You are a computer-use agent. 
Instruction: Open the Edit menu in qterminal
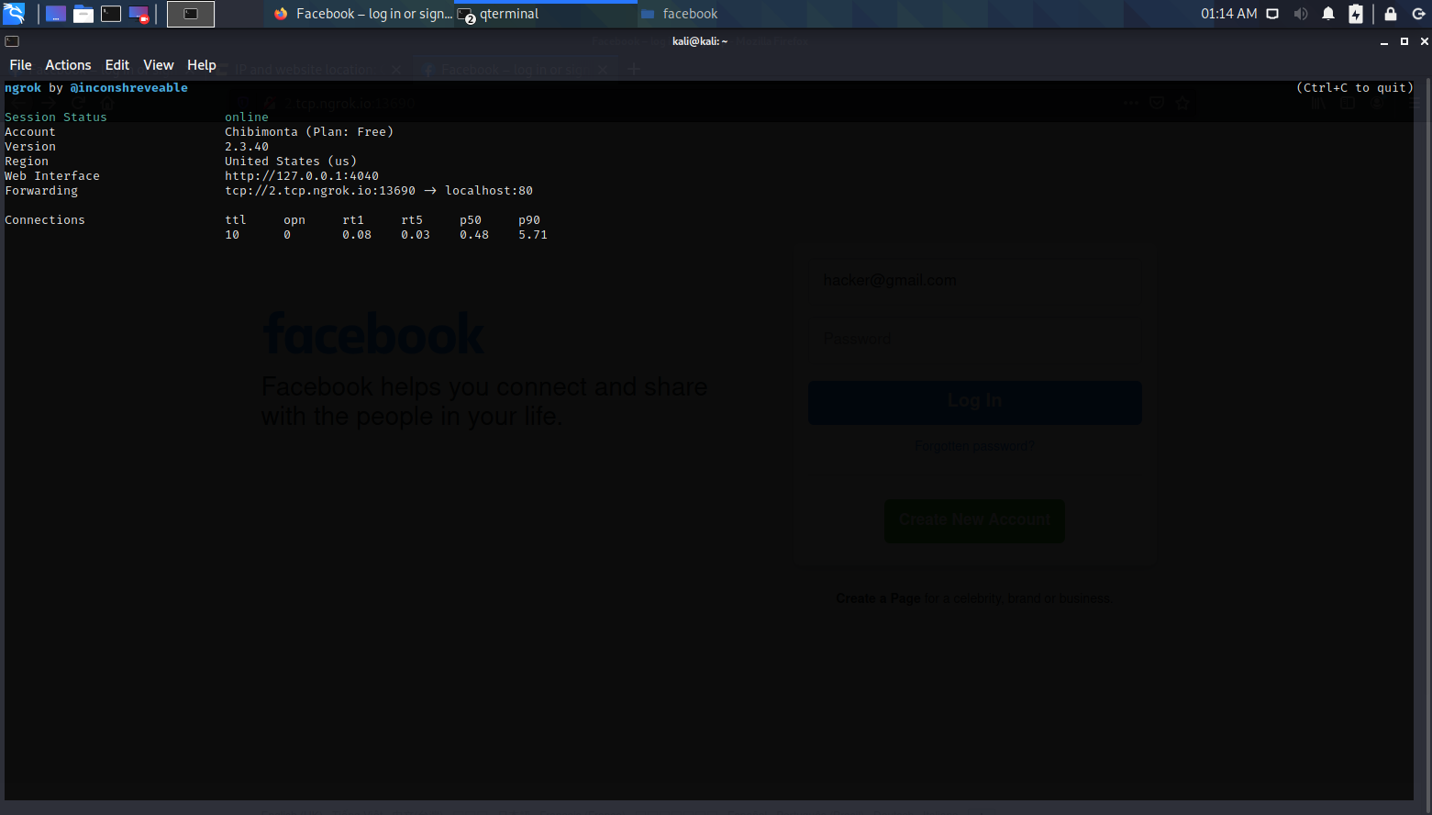[x=117, y=65]
